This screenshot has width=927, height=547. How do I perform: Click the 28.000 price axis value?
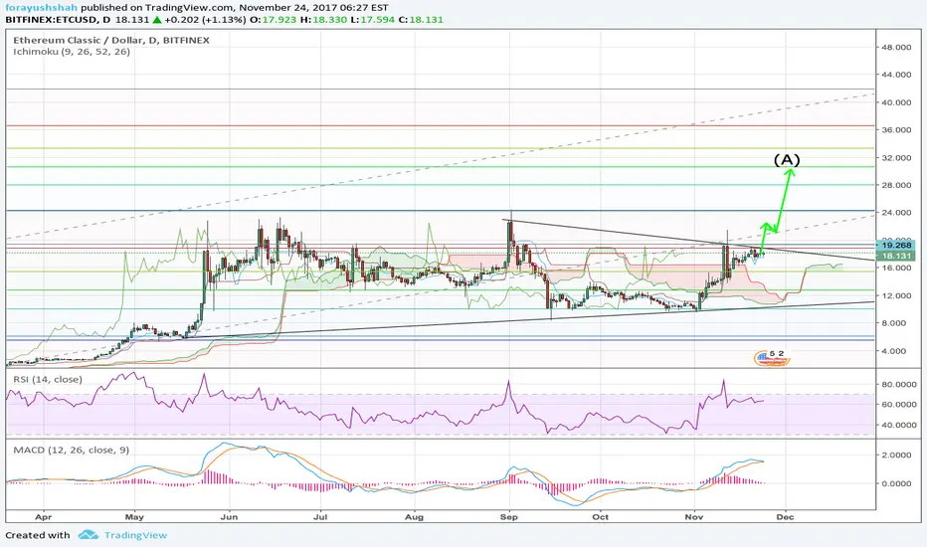tap(896, 185)
